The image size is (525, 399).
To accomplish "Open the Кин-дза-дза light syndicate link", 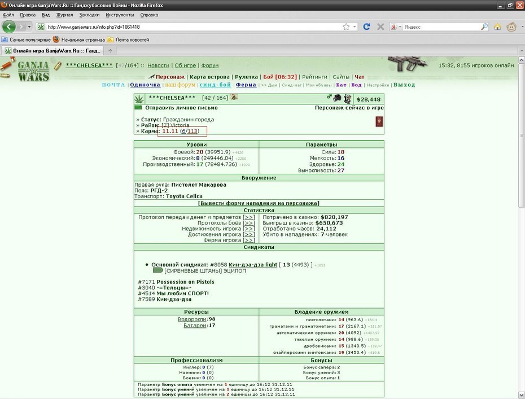I will pyautogui.click(x=253, y=265).
